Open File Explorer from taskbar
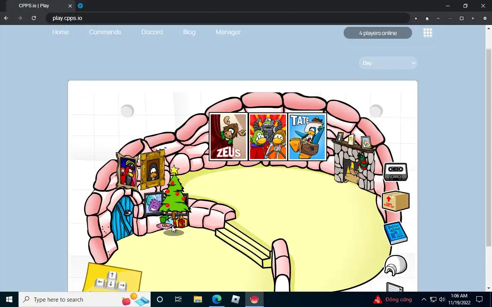 pos(198,299)
